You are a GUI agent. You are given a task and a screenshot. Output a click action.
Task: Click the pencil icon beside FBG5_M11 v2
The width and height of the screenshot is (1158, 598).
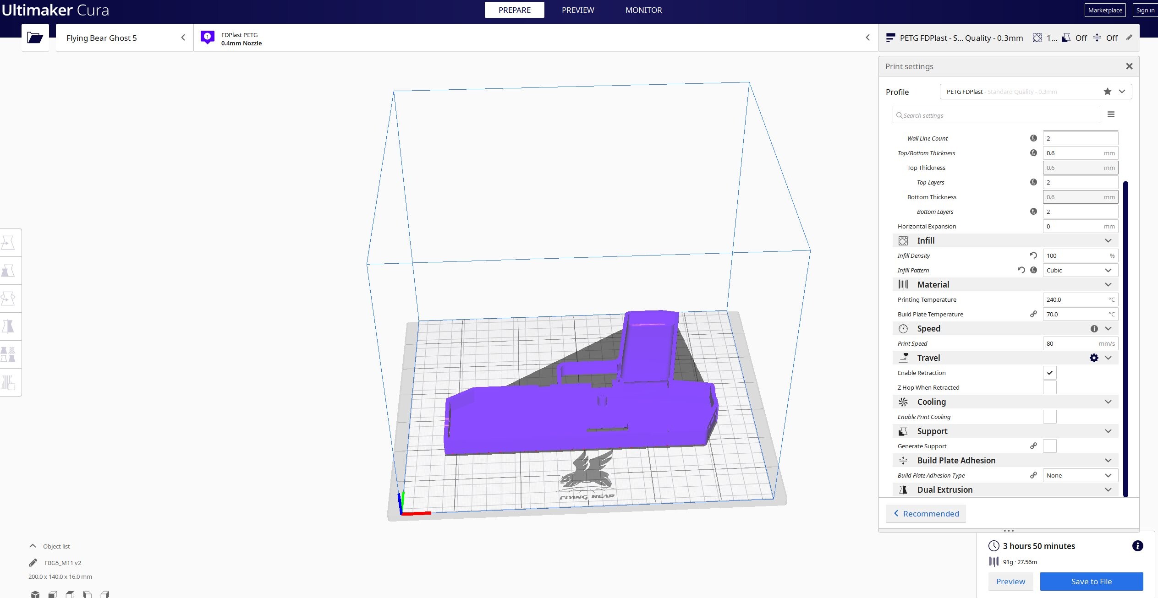pyautogui.click(x=33, y=563)
